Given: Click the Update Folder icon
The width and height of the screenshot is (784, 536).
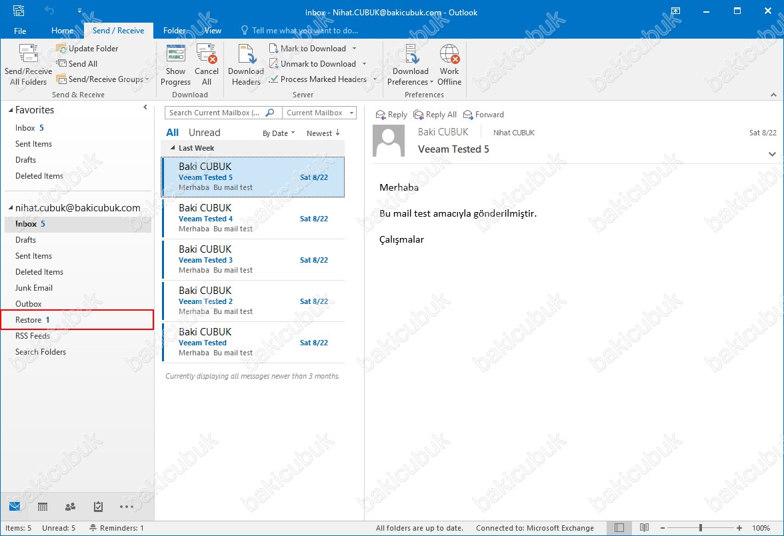Looking at the screenshot, I should click(61, 49).
